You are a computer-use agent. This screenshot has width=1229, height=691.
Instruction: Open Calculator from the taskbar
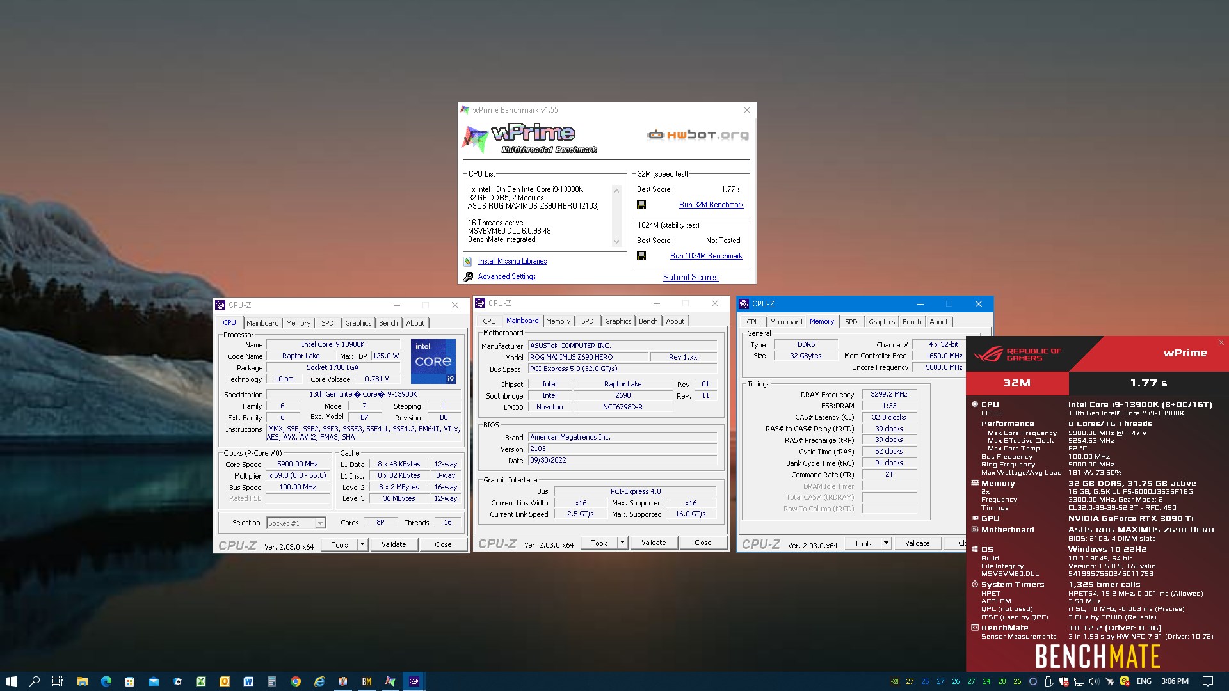point(272,681)
